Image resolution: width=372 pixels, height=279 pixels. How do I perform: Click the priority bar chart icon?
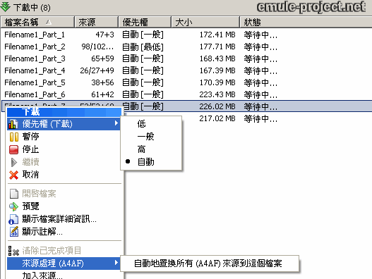click(x=13, y=124)
